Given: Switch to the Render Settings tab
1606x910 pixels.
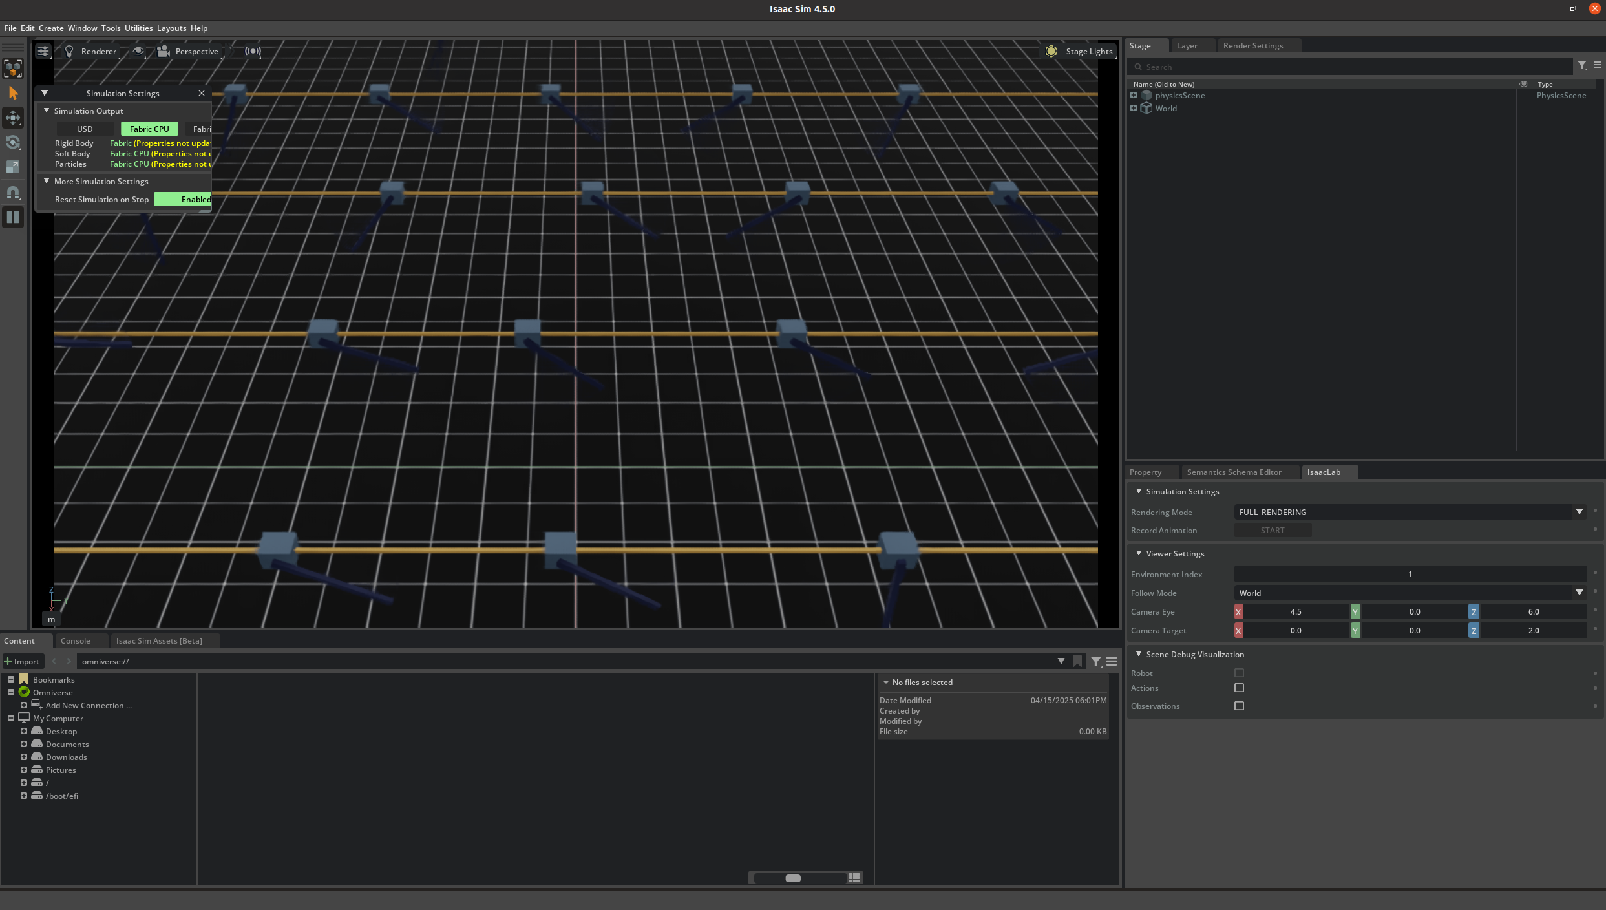Looking at the screenshot, I should pos(1252,46).
